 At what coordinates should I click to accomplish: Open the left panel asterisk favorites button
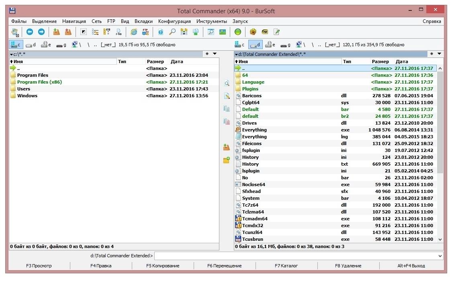click(207, 54)
